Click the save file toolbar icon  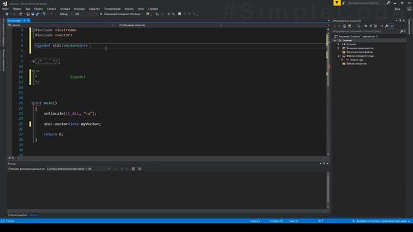(x=33, y=14)
